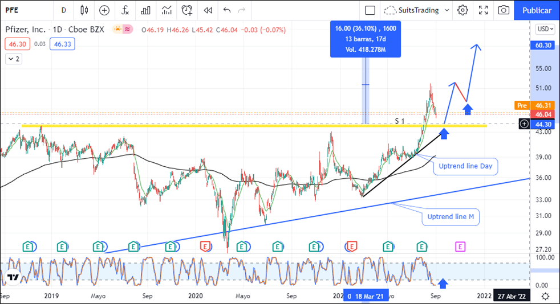
Task: Start bar replay with the rewind icon
Action: tap(208, 10)
